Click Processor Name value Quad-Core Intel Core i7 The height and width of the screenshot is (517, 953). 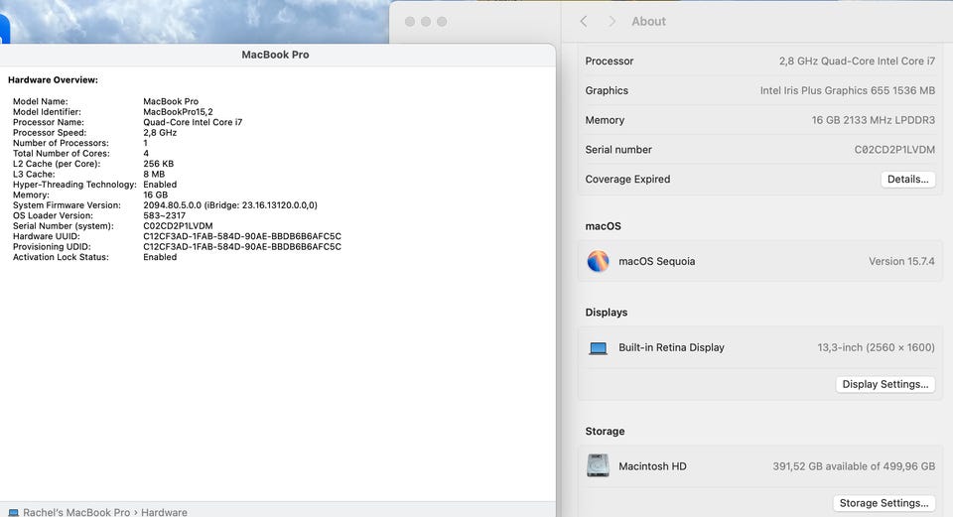pos(193,122)
